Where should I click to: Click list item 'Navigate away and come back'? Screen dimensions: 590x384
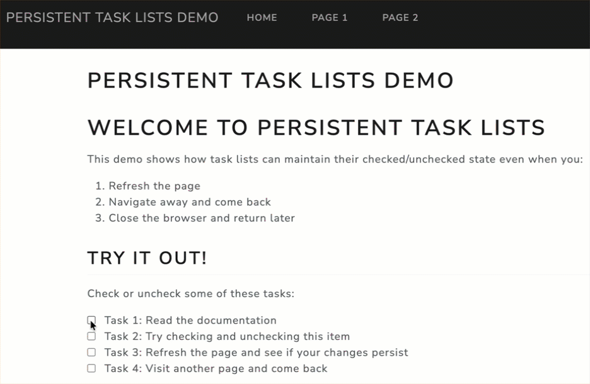pyautogui.click(x=189, y=202)
